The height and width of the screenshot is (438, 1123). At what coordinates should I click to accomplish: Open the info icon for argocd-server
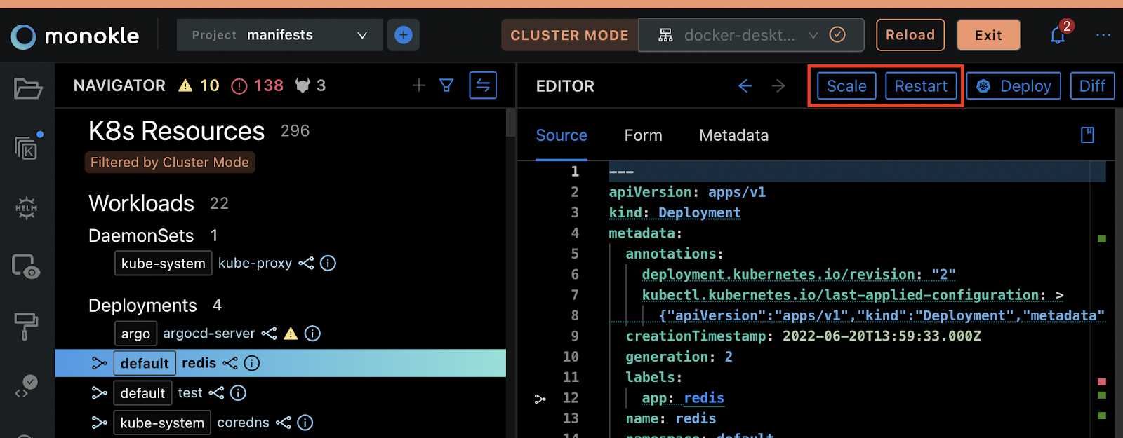click(x=312, y=334)
